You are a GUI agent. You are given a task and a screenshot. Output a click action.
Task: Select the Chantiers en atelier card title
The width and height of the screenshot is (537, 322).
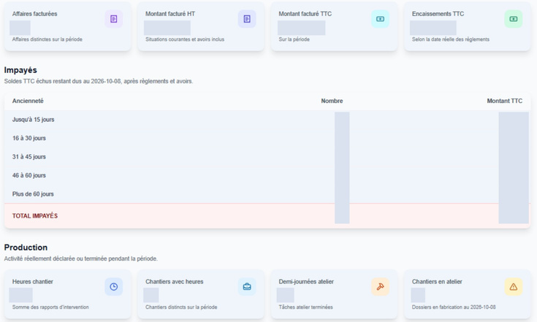tap(437, 282)
